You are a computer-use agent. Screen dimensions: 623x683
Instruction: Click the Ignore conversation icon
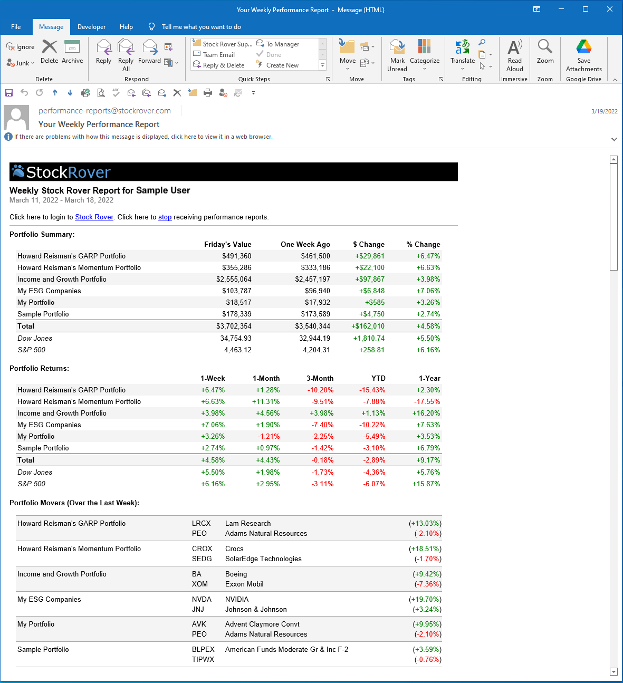(21, 47)
